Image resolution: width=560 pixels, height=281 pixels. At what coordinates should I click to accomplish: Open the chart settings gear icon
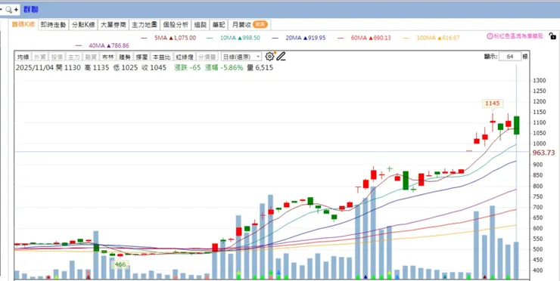tap(269, 57)
